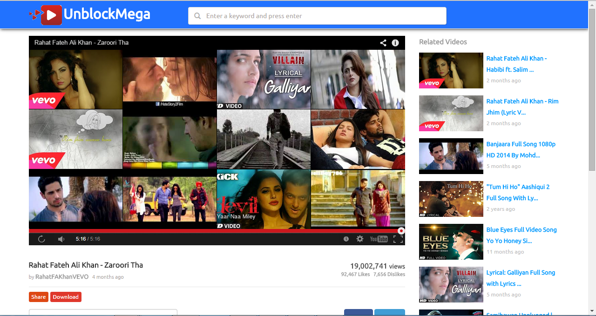Viewport: 596px width, 316px height.
Task: Click the '7,656 Dislikes' text
Action: tap(389, 275)
